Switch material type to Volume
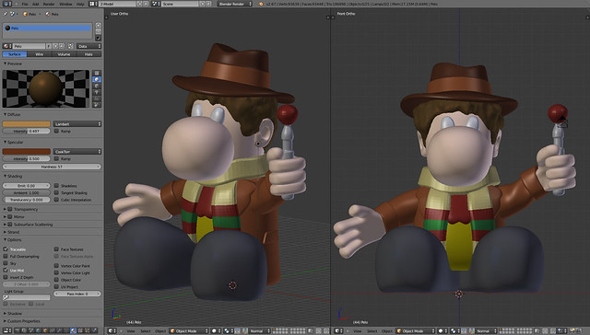Screen dimensions: 590x335 (64, 54)
